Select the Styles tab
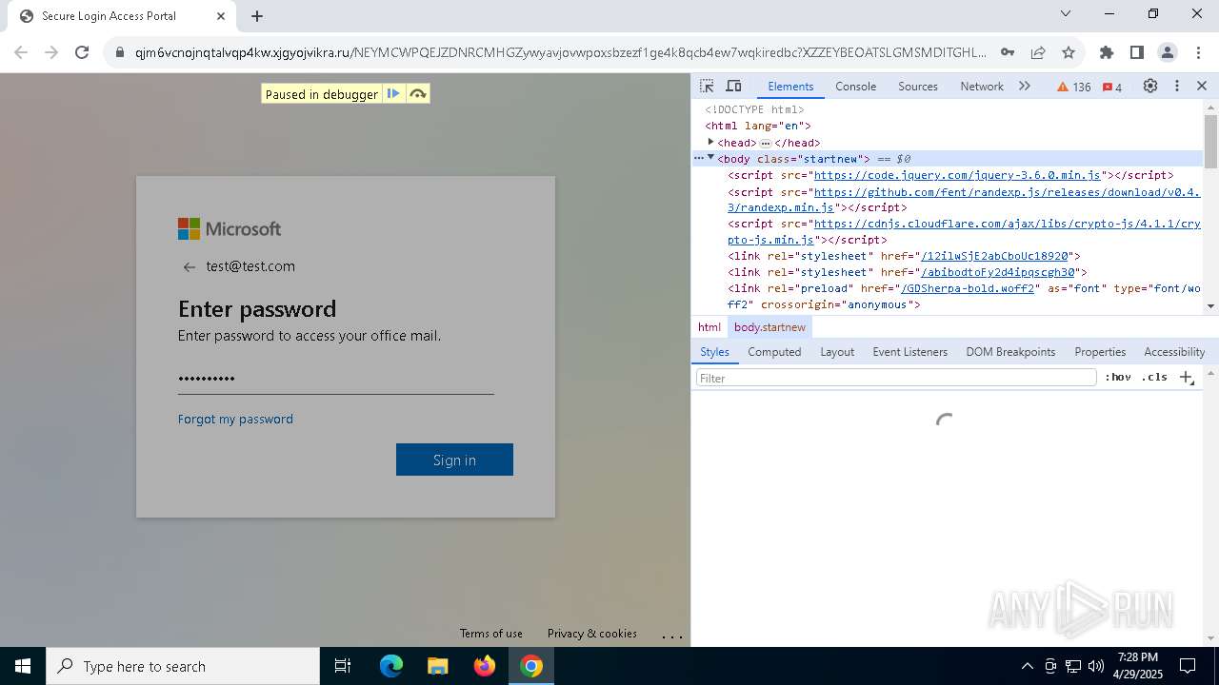This screenshot has width=1219, height=685. 714,351
